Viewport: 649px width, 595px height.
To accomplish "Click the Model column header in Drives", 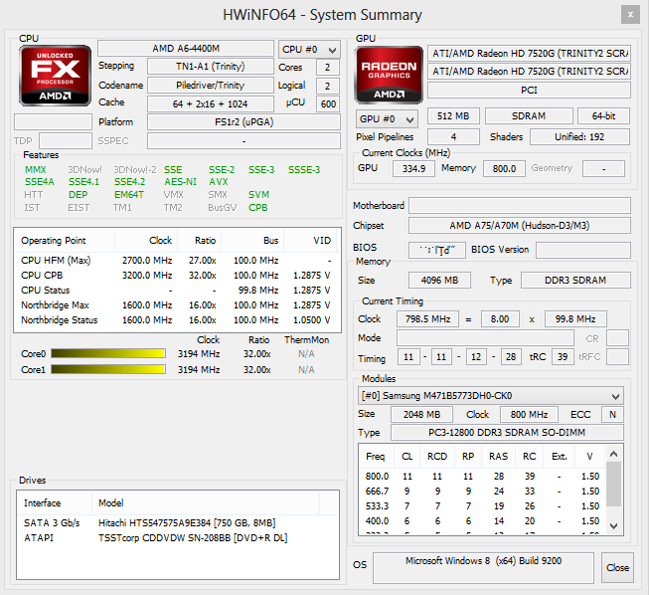I will pyautogui.click(x=206, y=503).
